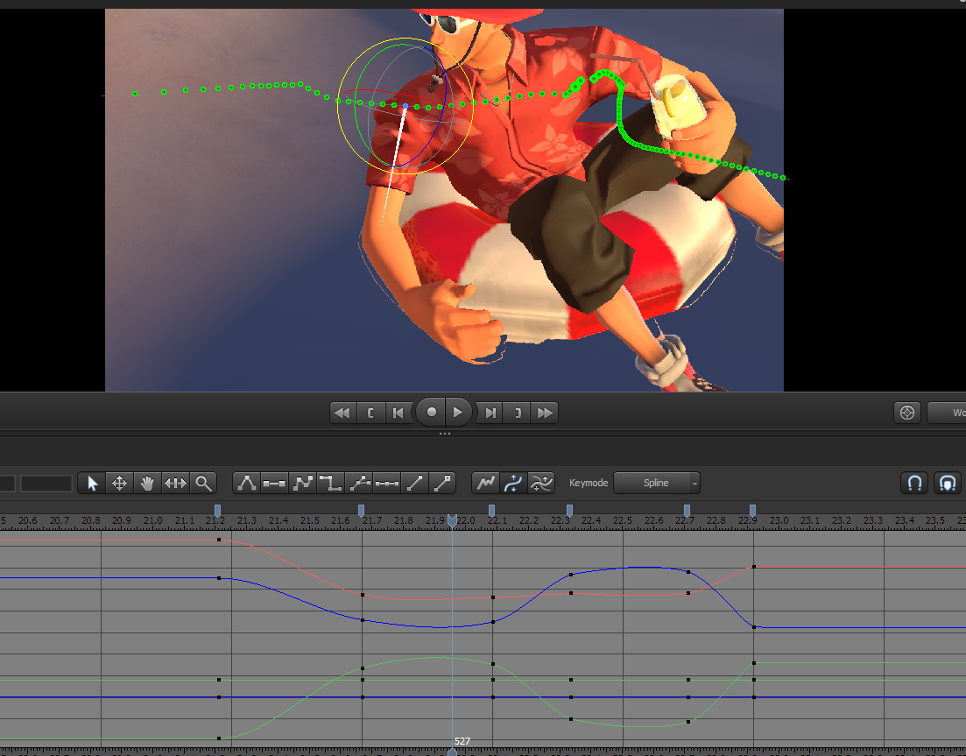
Task: Step forward one frame
Action: pyautogui.click(x=490, y=413)
